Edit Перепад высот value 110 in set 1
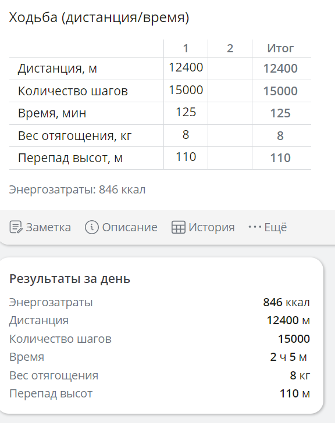The height and width of the screenshot is (423, 335). [x=186, y=157]
